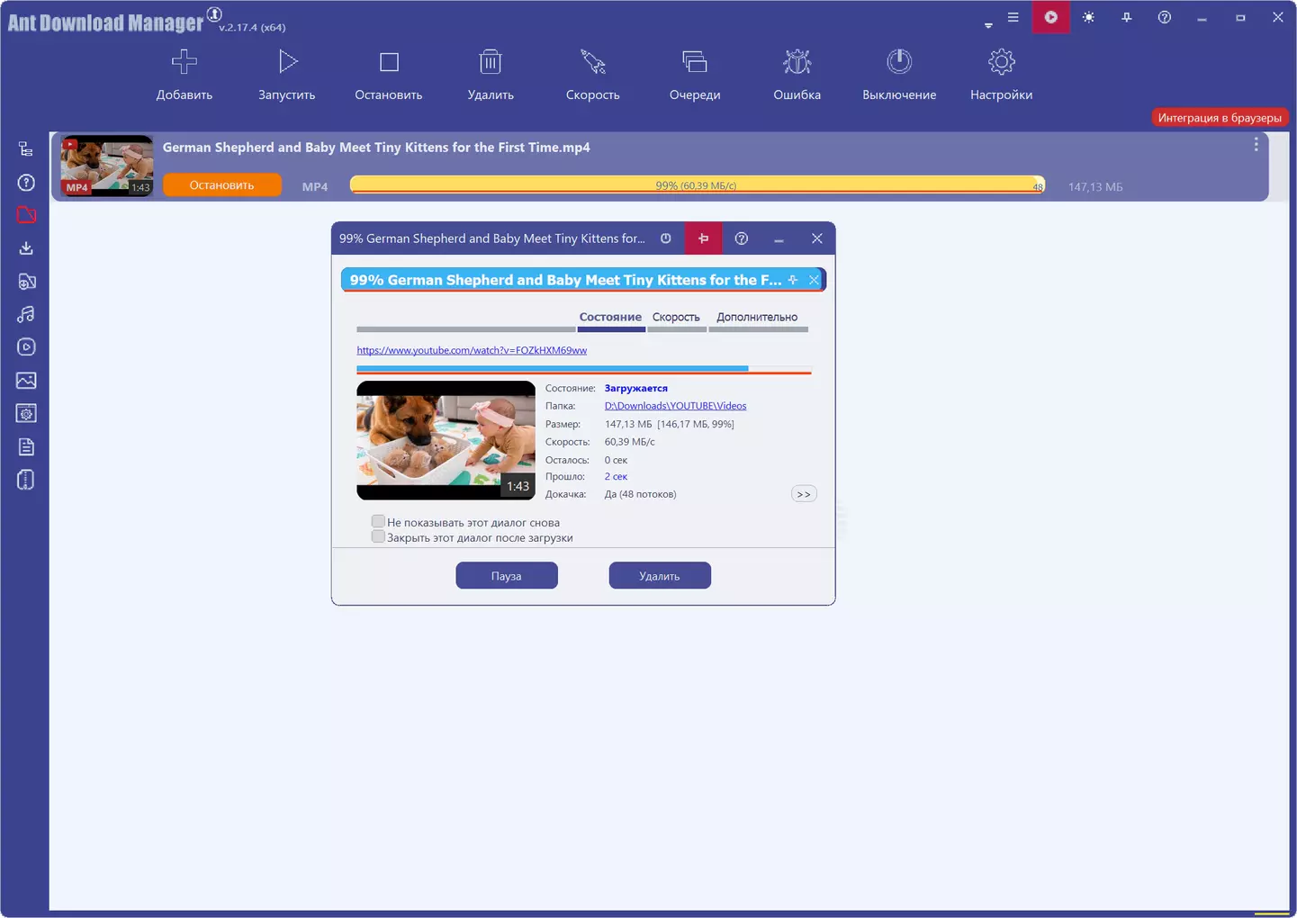Click the blue progress bar in dialog
The width and height of the screenshot is (1297, 918).
coord(583,369)
